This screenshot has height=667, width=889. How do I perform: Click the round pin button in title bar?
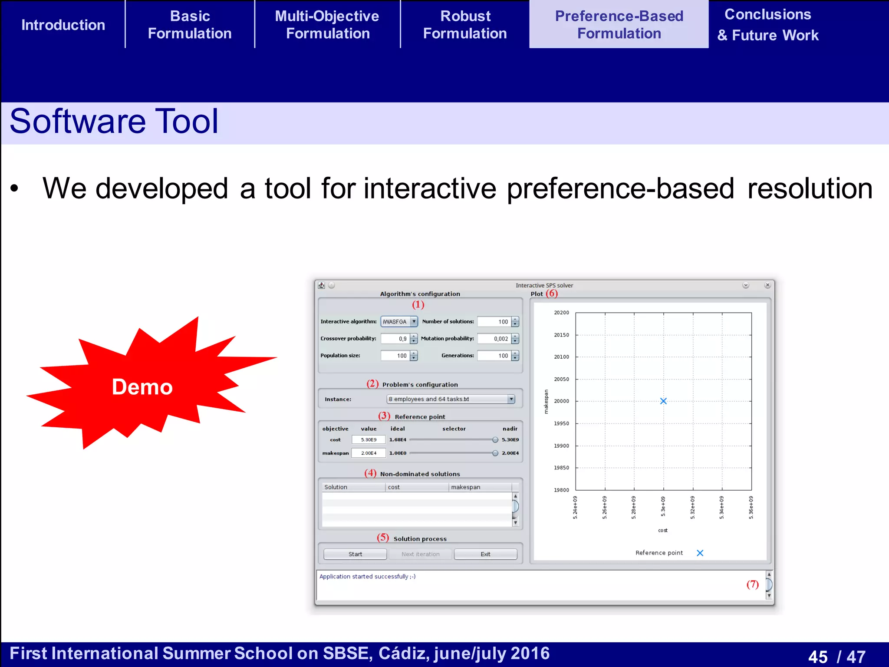click(332, 285)
